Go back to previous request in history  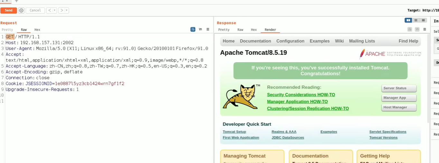[x=50, y=11]
